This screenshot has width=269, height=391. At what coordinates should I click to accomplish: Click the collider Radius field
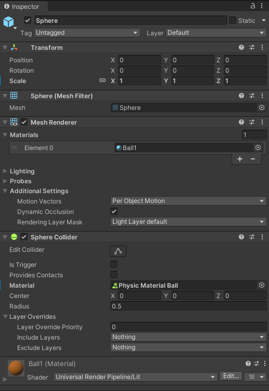coord(188,306)
